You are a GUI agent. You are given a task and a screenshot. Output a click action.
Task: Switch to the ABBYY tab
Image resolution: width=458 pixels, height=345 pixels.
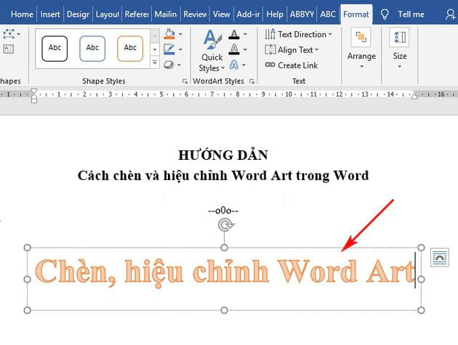point(302,15)
